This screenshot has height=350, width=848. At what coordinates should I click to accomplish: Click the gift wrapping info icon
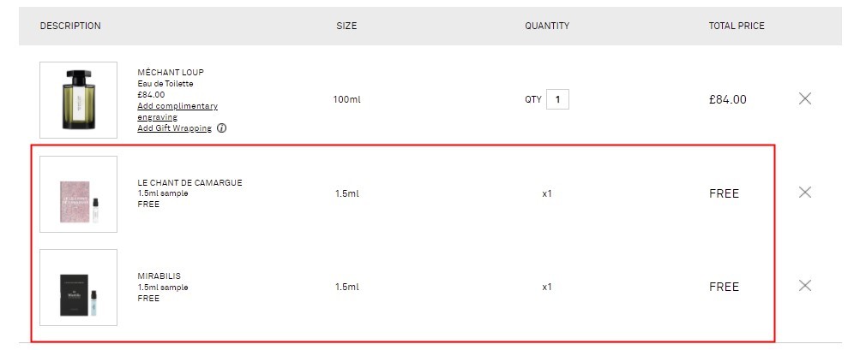[x=222, y=128]
